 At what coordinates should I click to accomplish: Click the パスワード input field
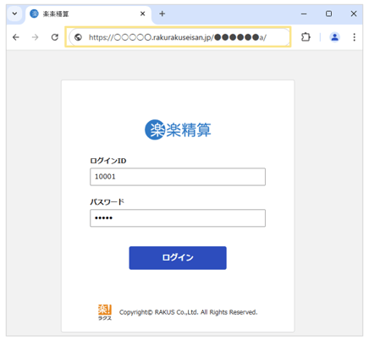pyautogui.click(x=178, y=218)
